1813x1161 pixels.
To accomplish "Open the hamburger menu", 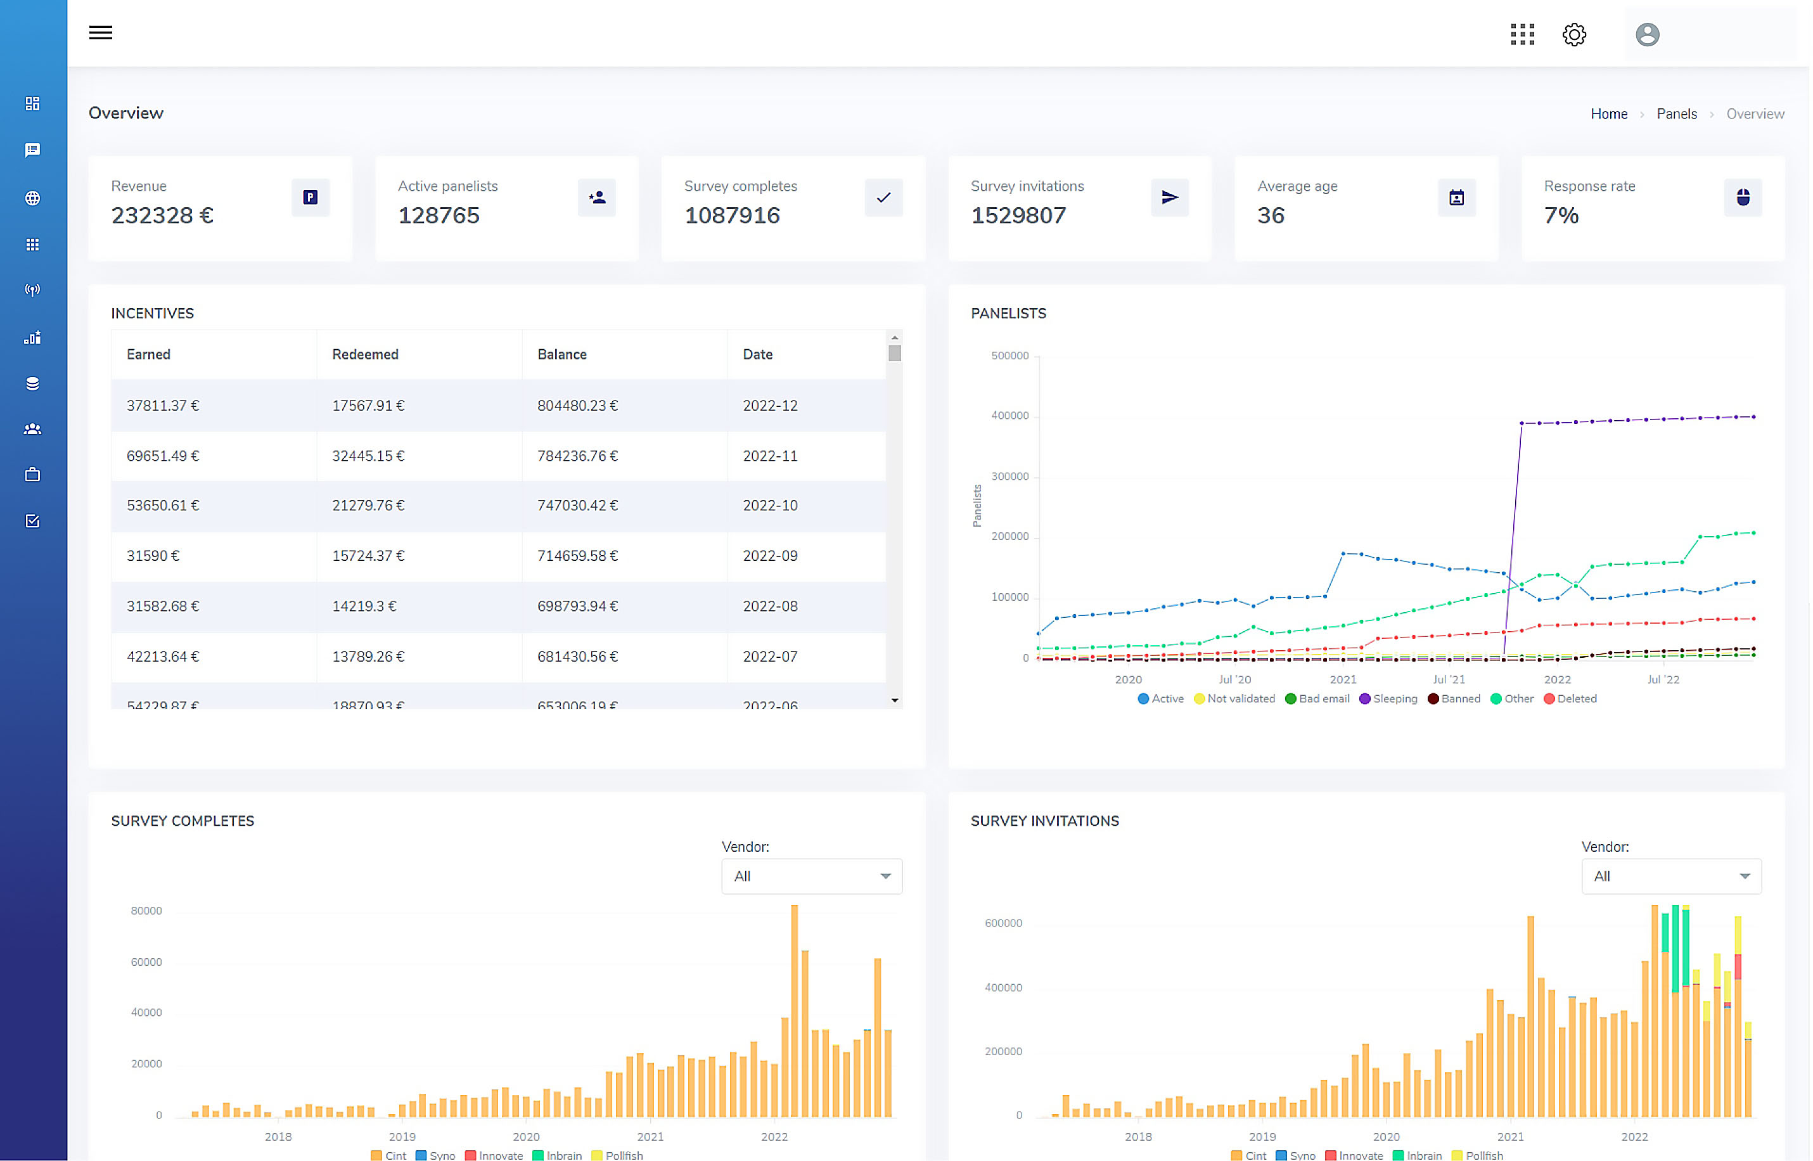I will coord(100,32).
